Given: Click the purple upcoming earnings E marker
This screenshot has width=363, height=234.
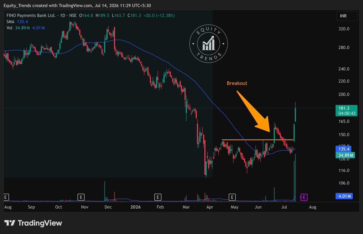Looking at the screenshot, I should [304, 197].
